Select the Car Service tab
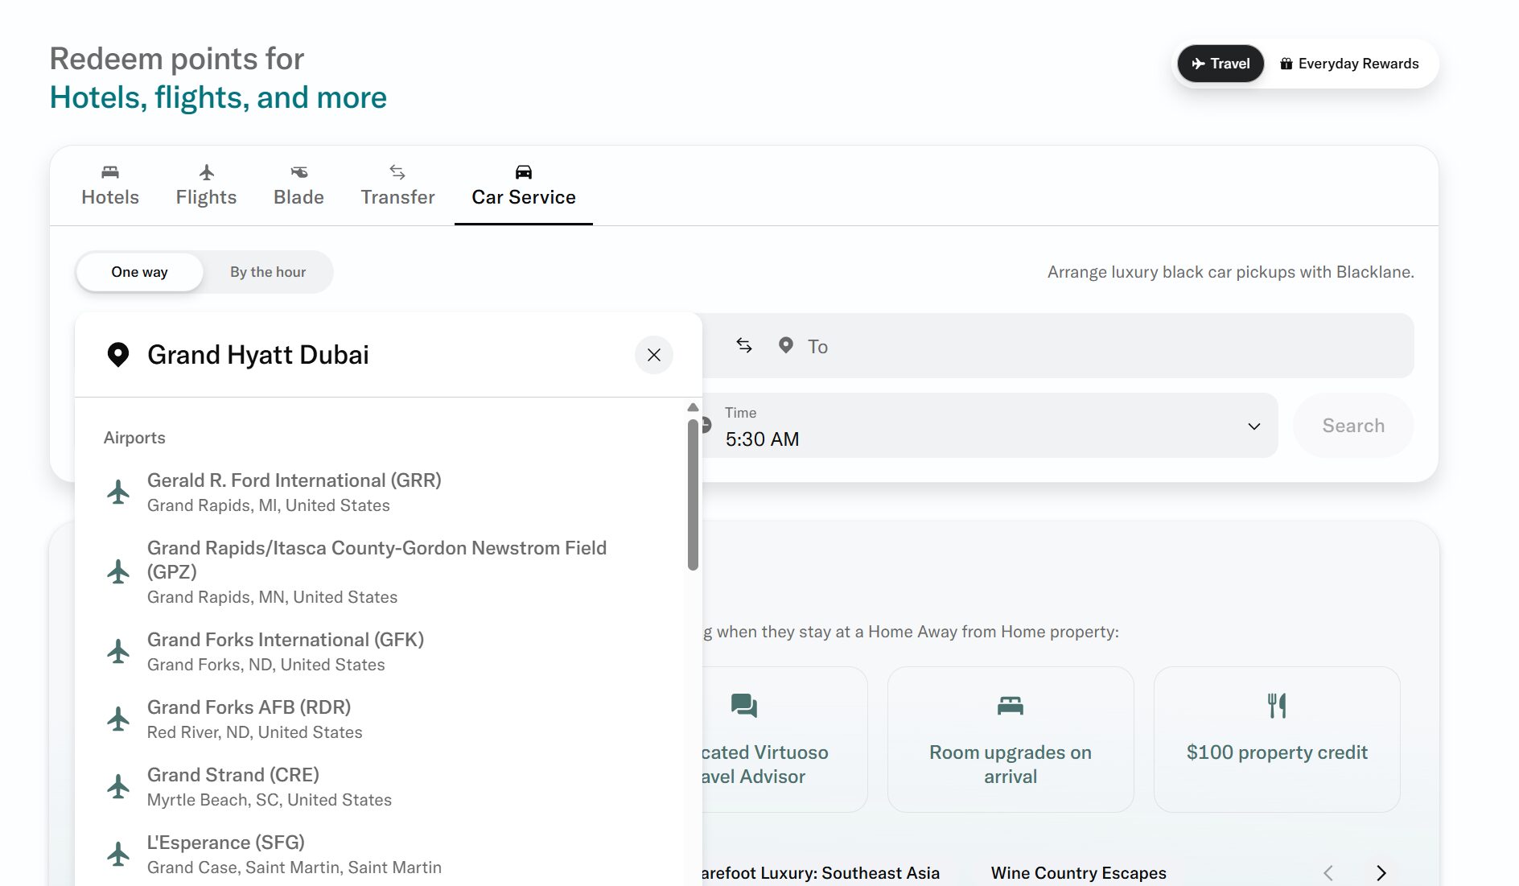 (x=524, y=186)
